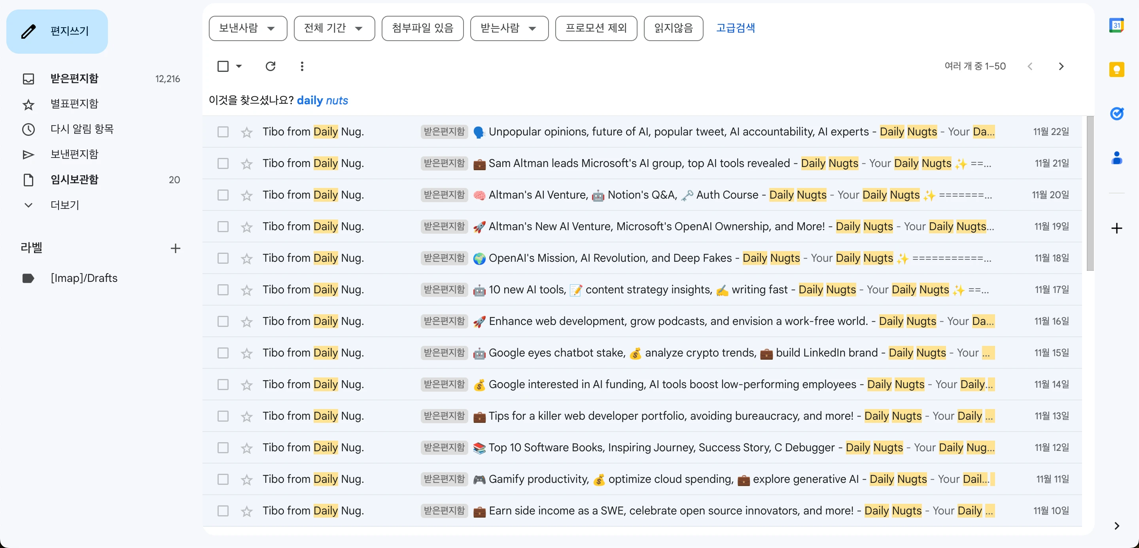The height and width of the screenshot is (548, 1139).
Task: Tick the select-all checkbox in toolbar
Action: [223, 66]
